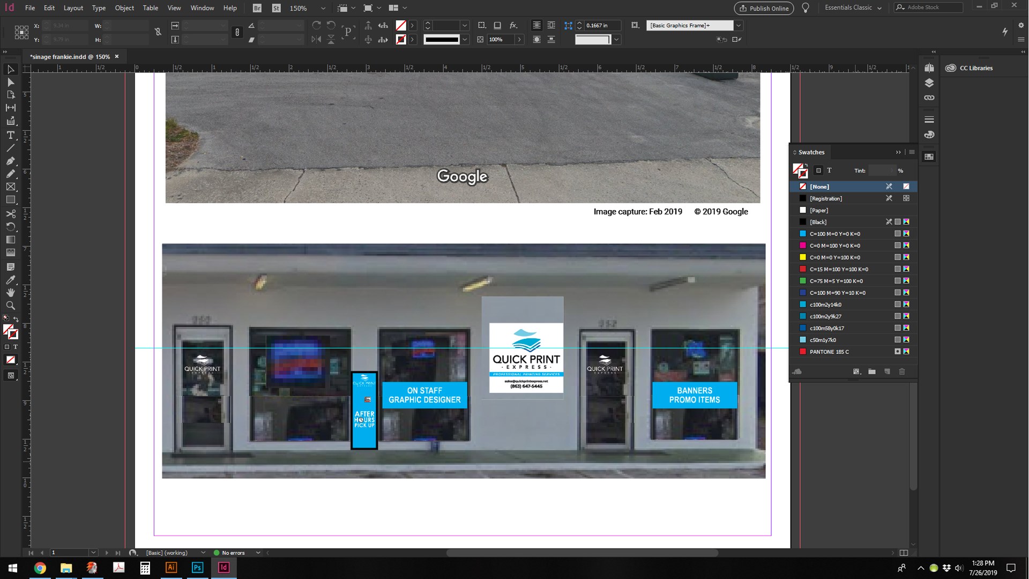Open the preflight No errors dropdown
The height and width of the screenshot is (579, 1029).
258,553
